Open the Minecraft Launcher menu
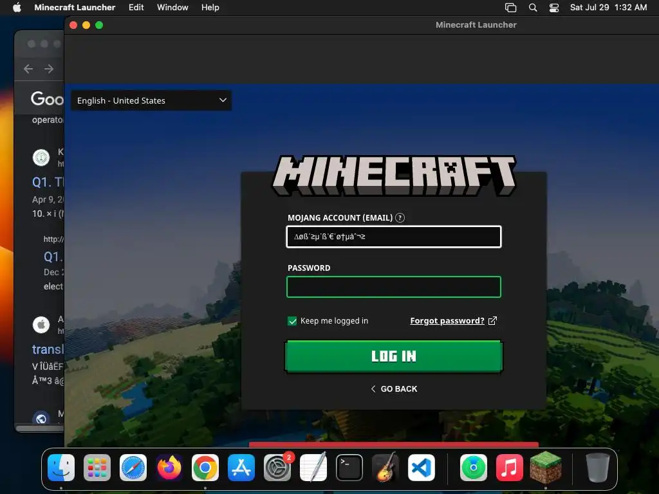 [75, 7]
